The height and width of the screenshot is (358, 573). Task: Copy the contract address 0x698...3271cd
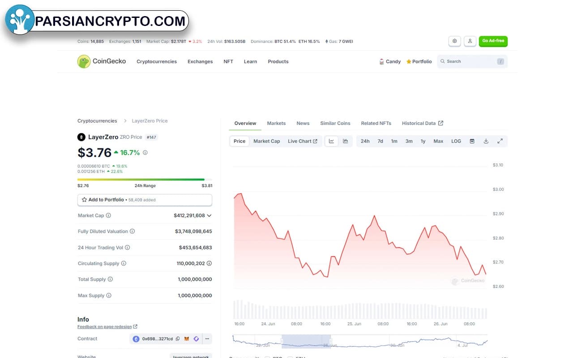pos(178,339)
